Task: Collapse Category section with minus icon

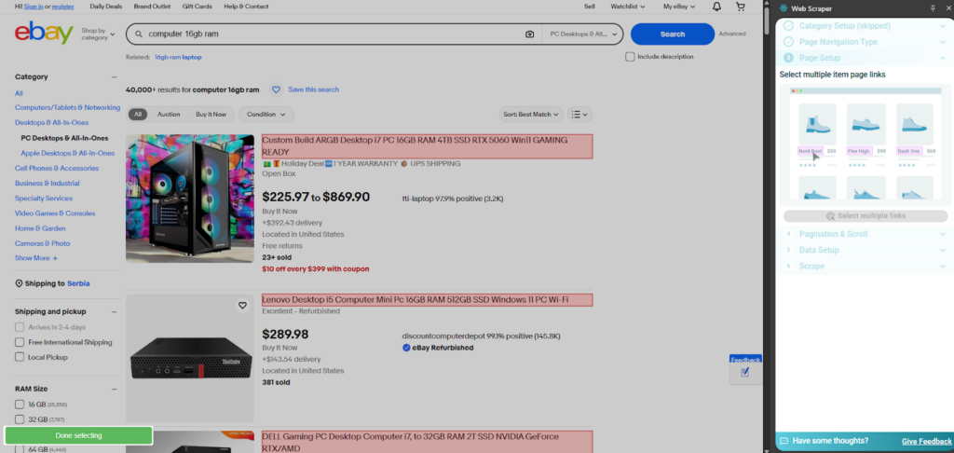Action: (114, 77)
